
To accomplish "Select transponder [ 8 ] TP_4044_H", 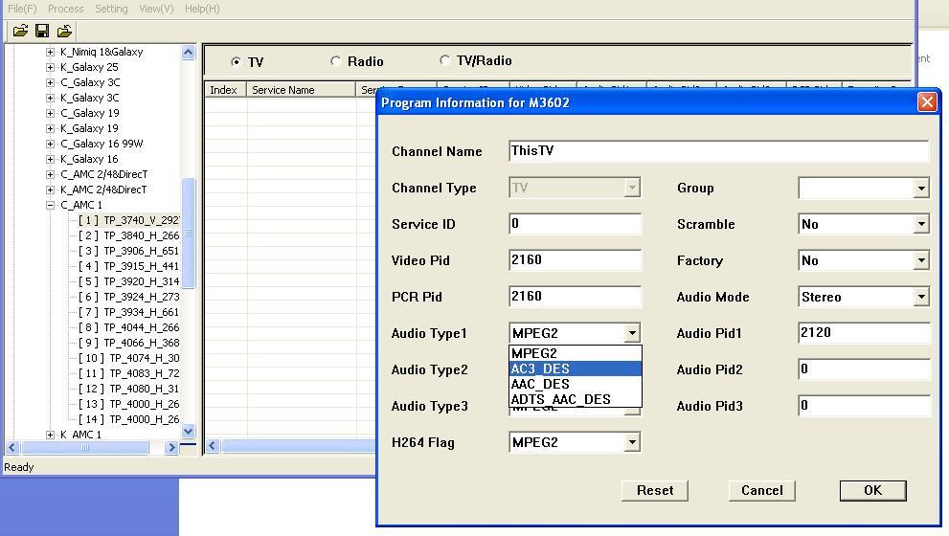I will click(x=128, y=327).
